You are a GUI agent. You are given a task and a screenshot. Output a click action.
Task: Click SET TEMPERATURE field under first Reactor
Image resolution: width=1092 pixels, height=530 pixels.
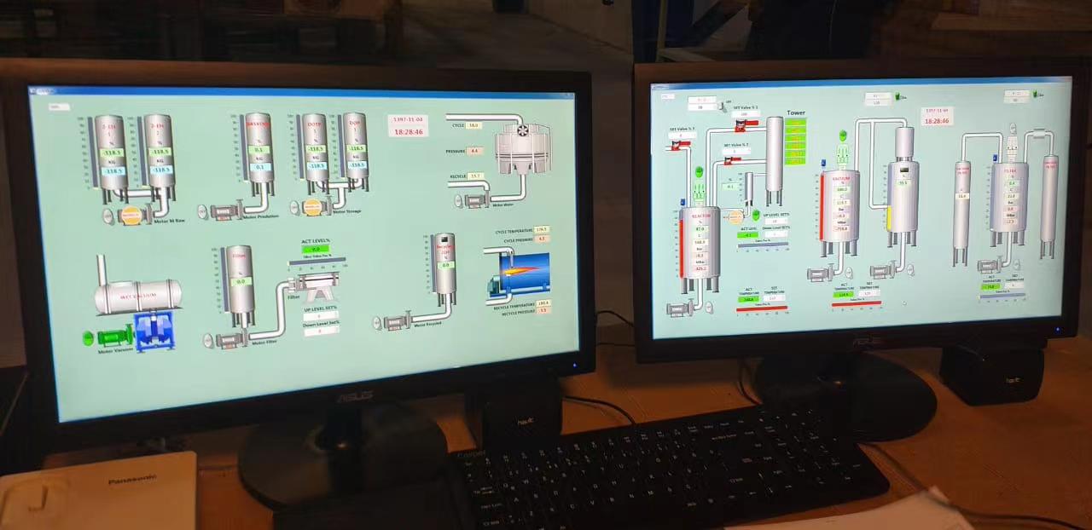pos(774,297)
